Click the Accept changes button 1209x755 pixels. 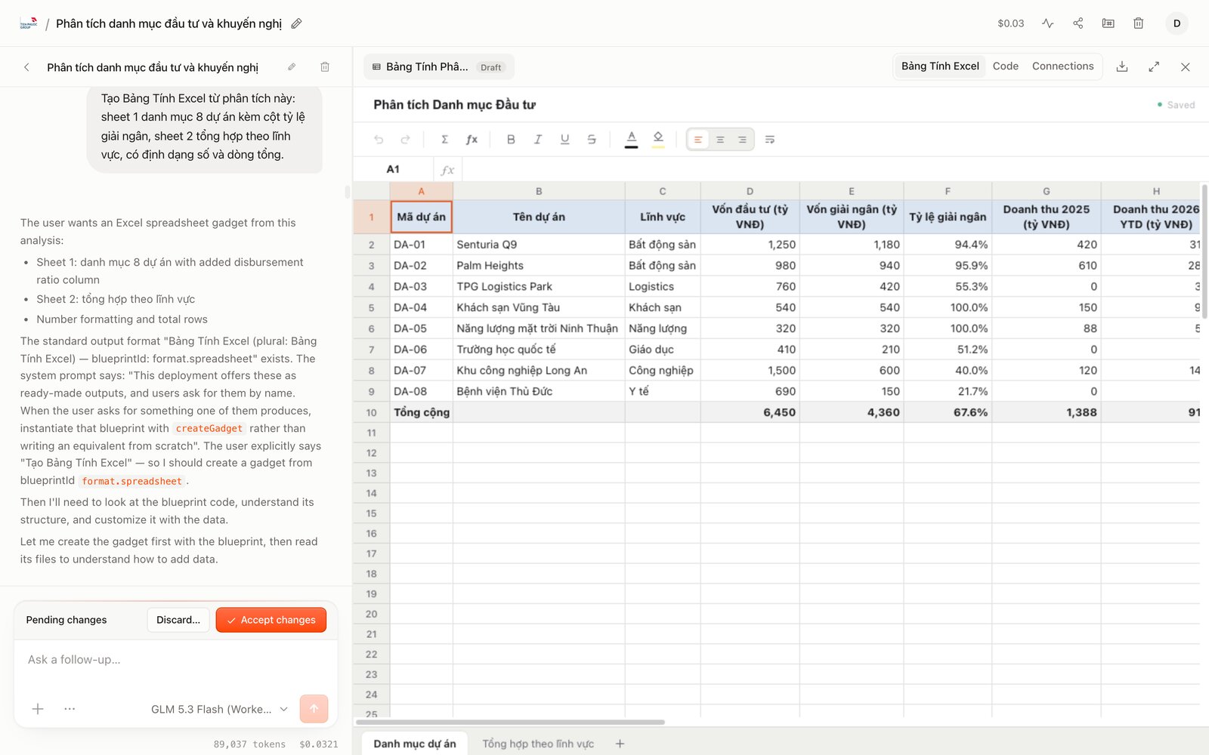(x=271, y=620)
